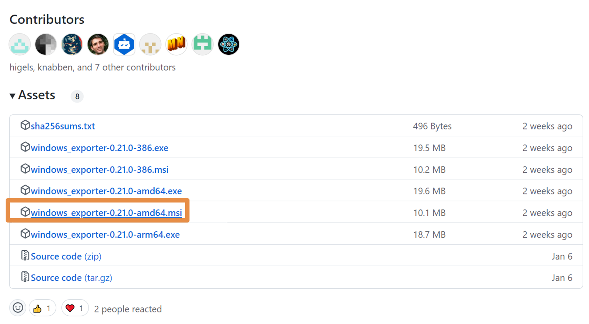The width and height of the screenshot is (589, 324).
Task: Click the smiling man's photo avatar
Action: tap(98, 44)
